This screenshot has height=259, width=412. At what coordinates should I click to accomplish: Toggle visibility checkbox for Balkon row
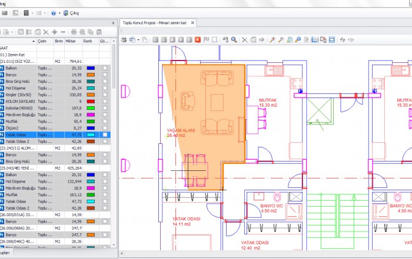(x=105, y=68)
